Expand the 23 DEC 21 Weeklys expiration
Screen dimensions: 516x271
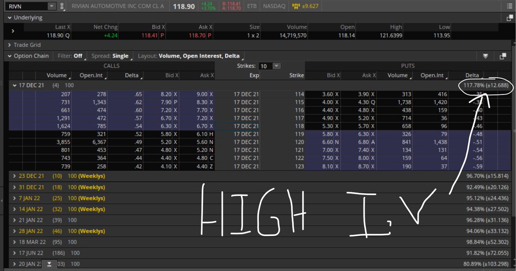coord(15,176)
